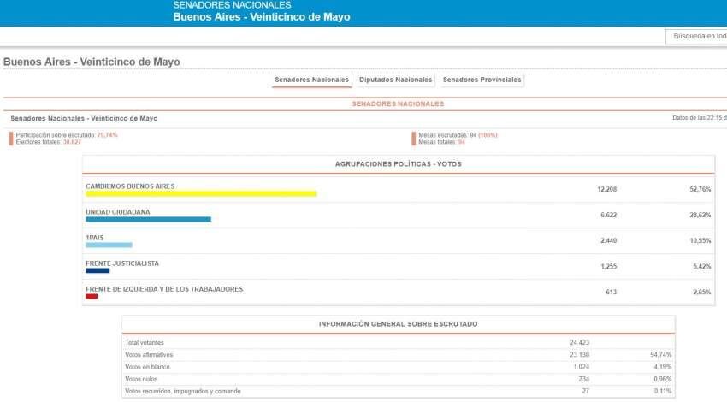This screenshot has width=727, height=402.
Task: Click the search box in the header
Action: coord(695,36)
